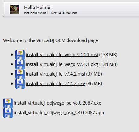The image size is (139, 132).
Task: Select the install_virtualdj_ddjwego_osx_v8.0.2087.app file name
Action: [59, 113]
